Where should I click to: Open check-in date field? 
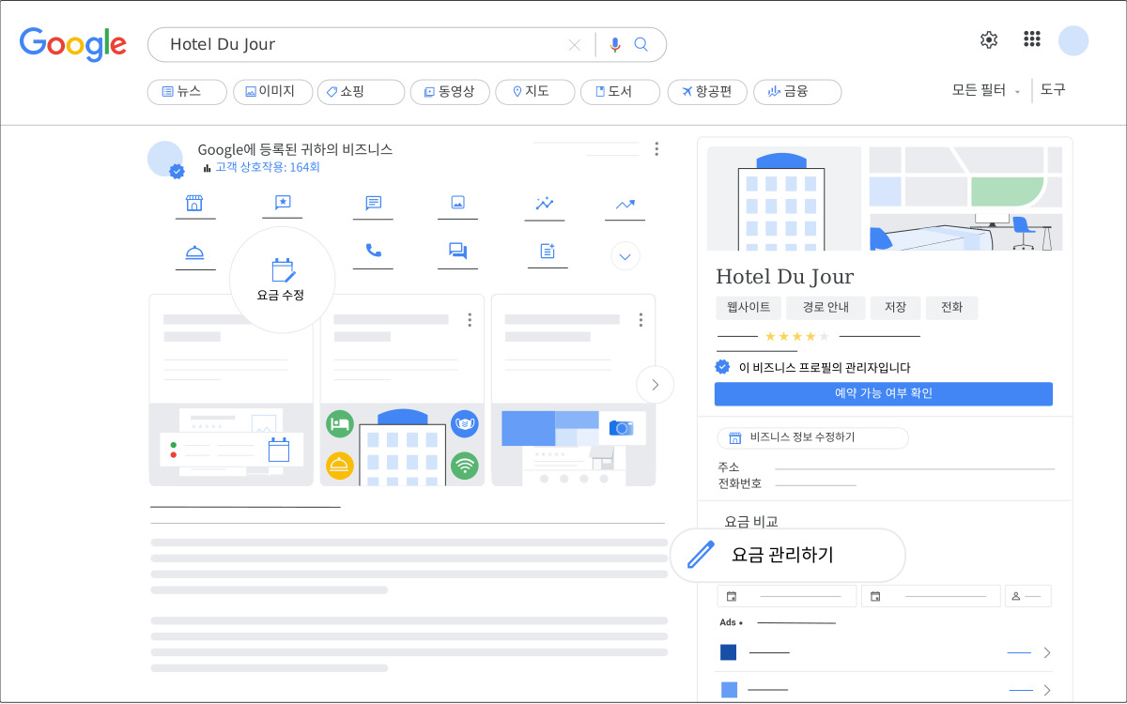(787, 596)
